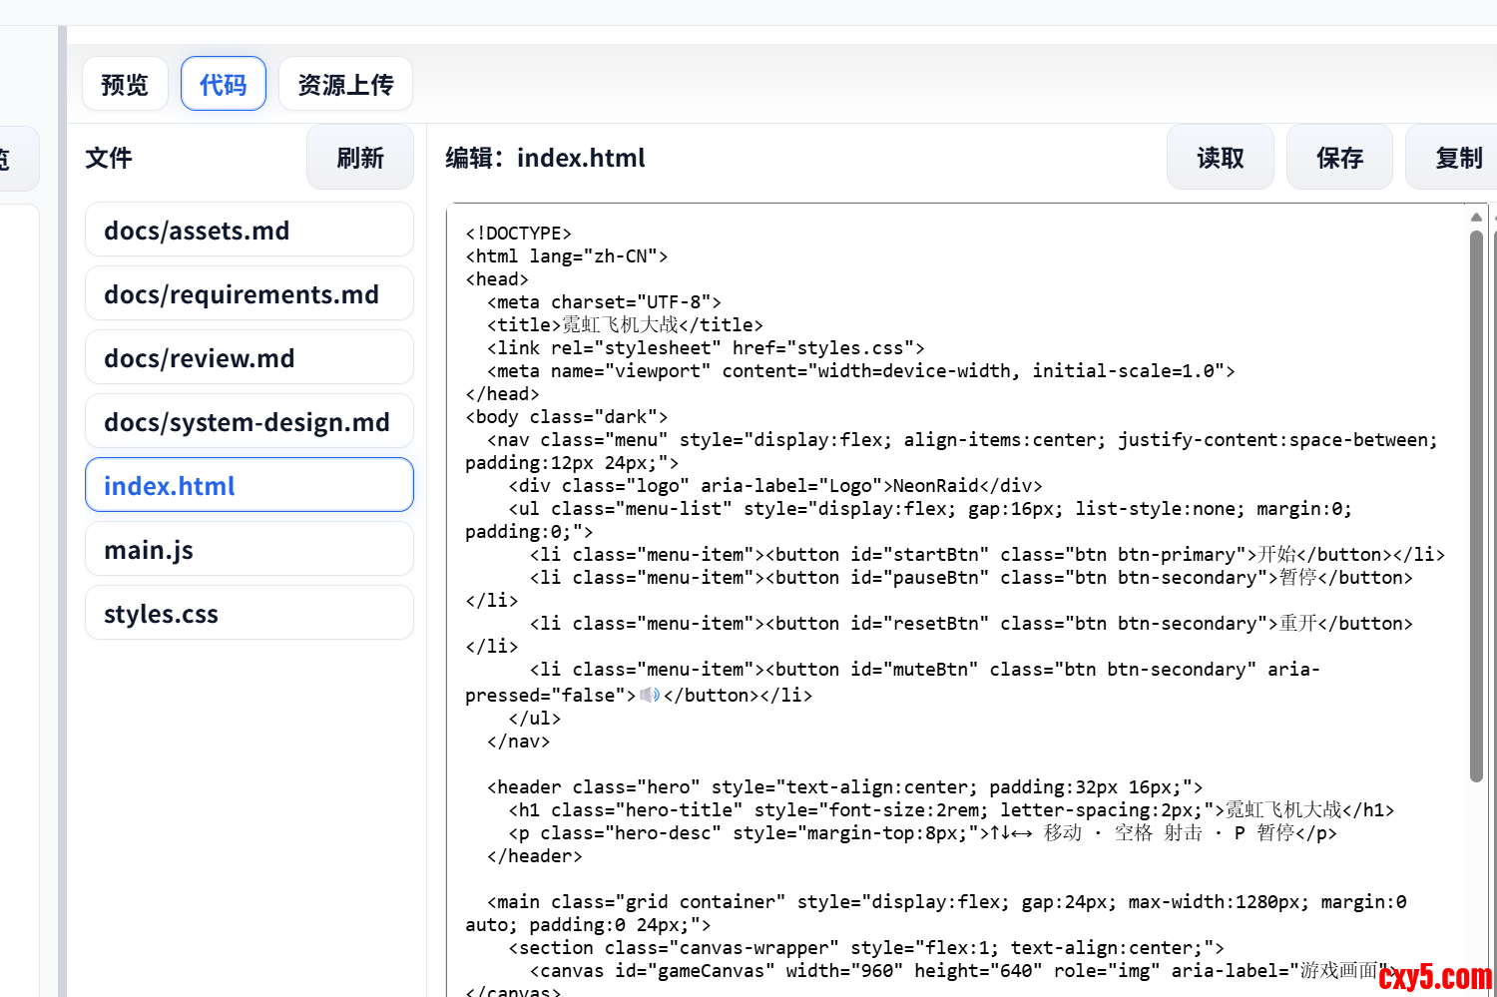Click the speaker emoji in the muteBtn code
The height and width of the screenshot is (997, 1497).
coord(650,695)
